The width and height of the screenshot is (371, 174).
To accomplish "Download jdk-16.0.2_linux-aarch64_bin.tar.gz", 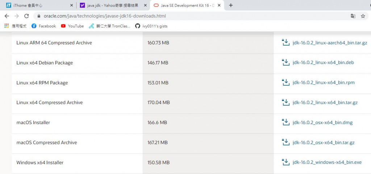I will point(330,43).
